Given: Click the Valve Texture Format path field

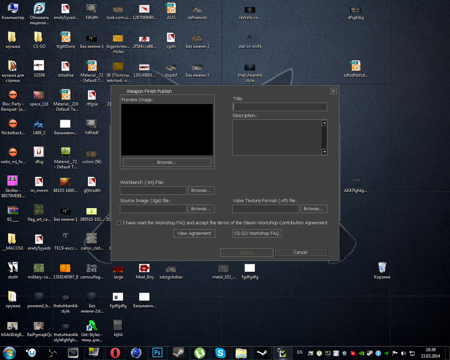Looking at the screenshot, I should pyautogui.click(x=266, y=209).
